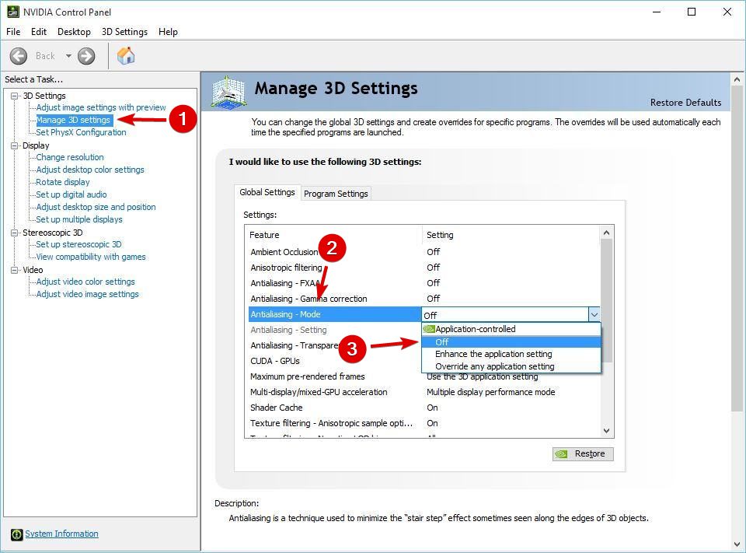
Task: Click Multiple display performance mode value
Action: [490, 392]
